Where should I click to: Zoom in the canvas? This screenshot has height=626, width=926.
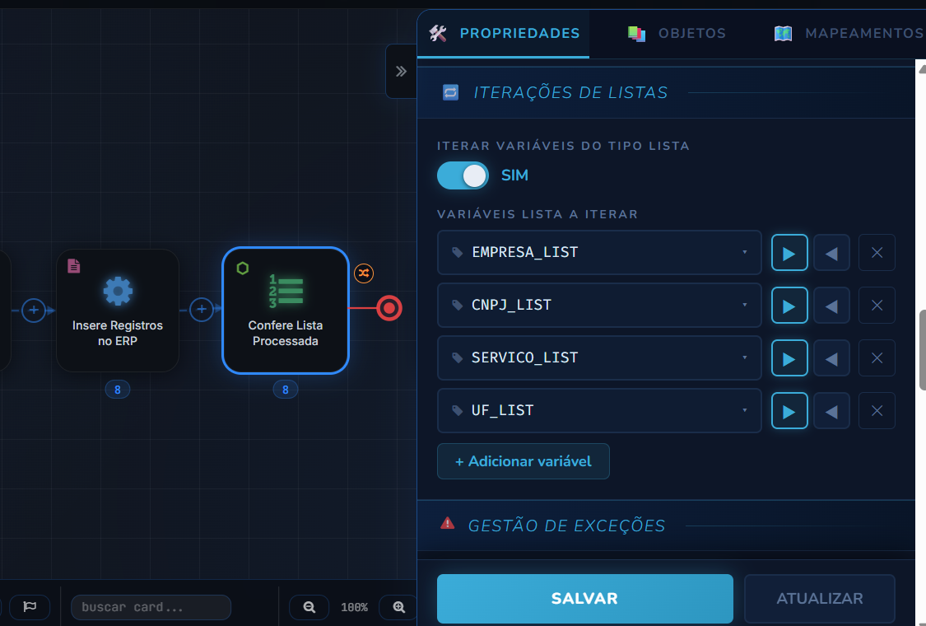tap(398, 607)
